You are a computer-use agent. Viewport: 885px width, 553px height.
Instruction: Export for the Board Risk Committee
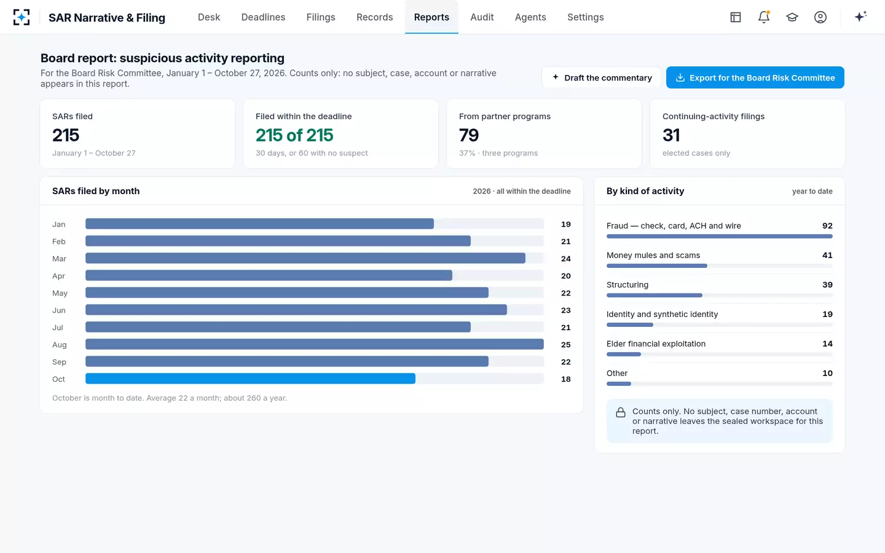(x=755, y=77)
